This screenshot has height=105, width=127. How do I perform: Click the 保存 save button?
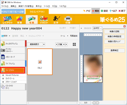tap(5, 36)
